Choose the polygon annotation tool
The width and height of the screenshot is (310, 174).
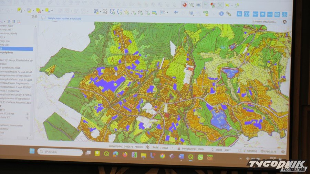pyautogui.click(x=112, y=12)
